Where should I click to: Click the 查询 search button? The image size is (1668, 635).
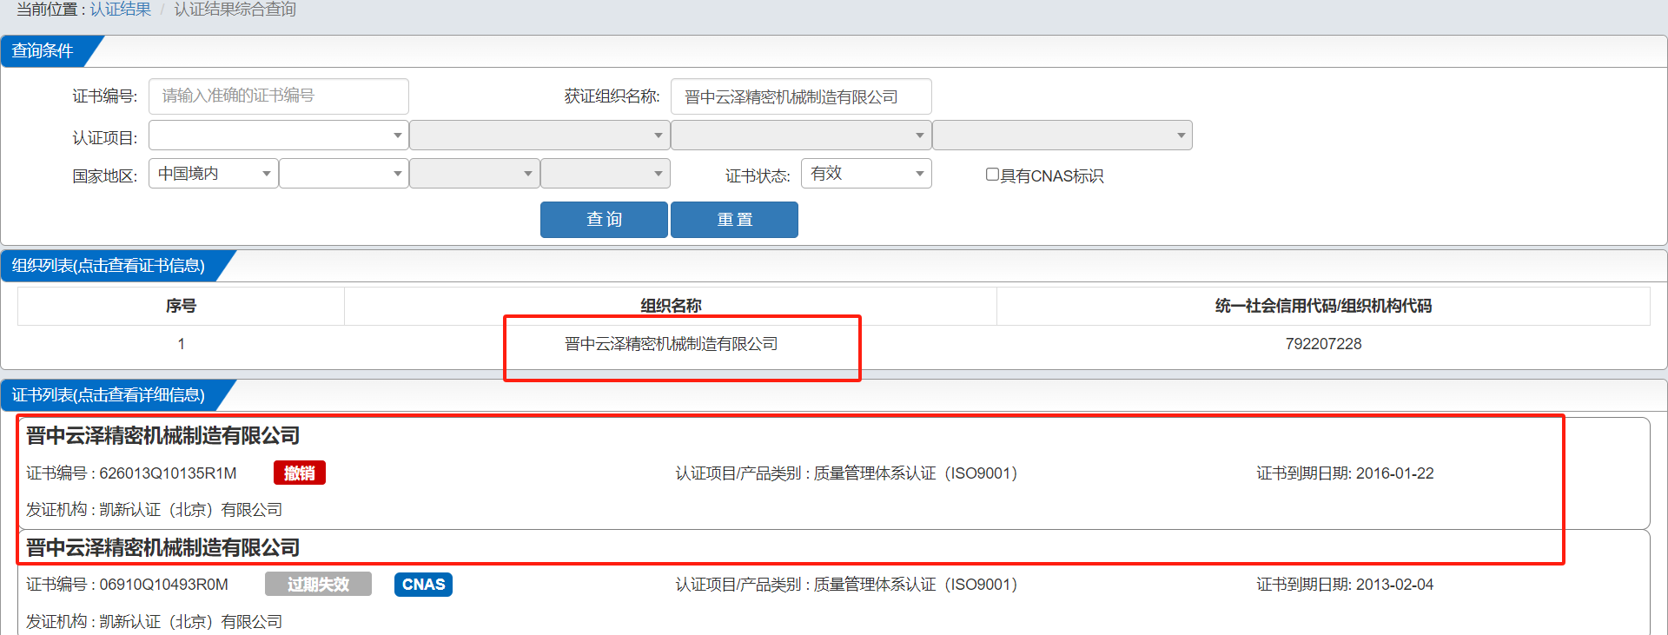tap(604, 220)
